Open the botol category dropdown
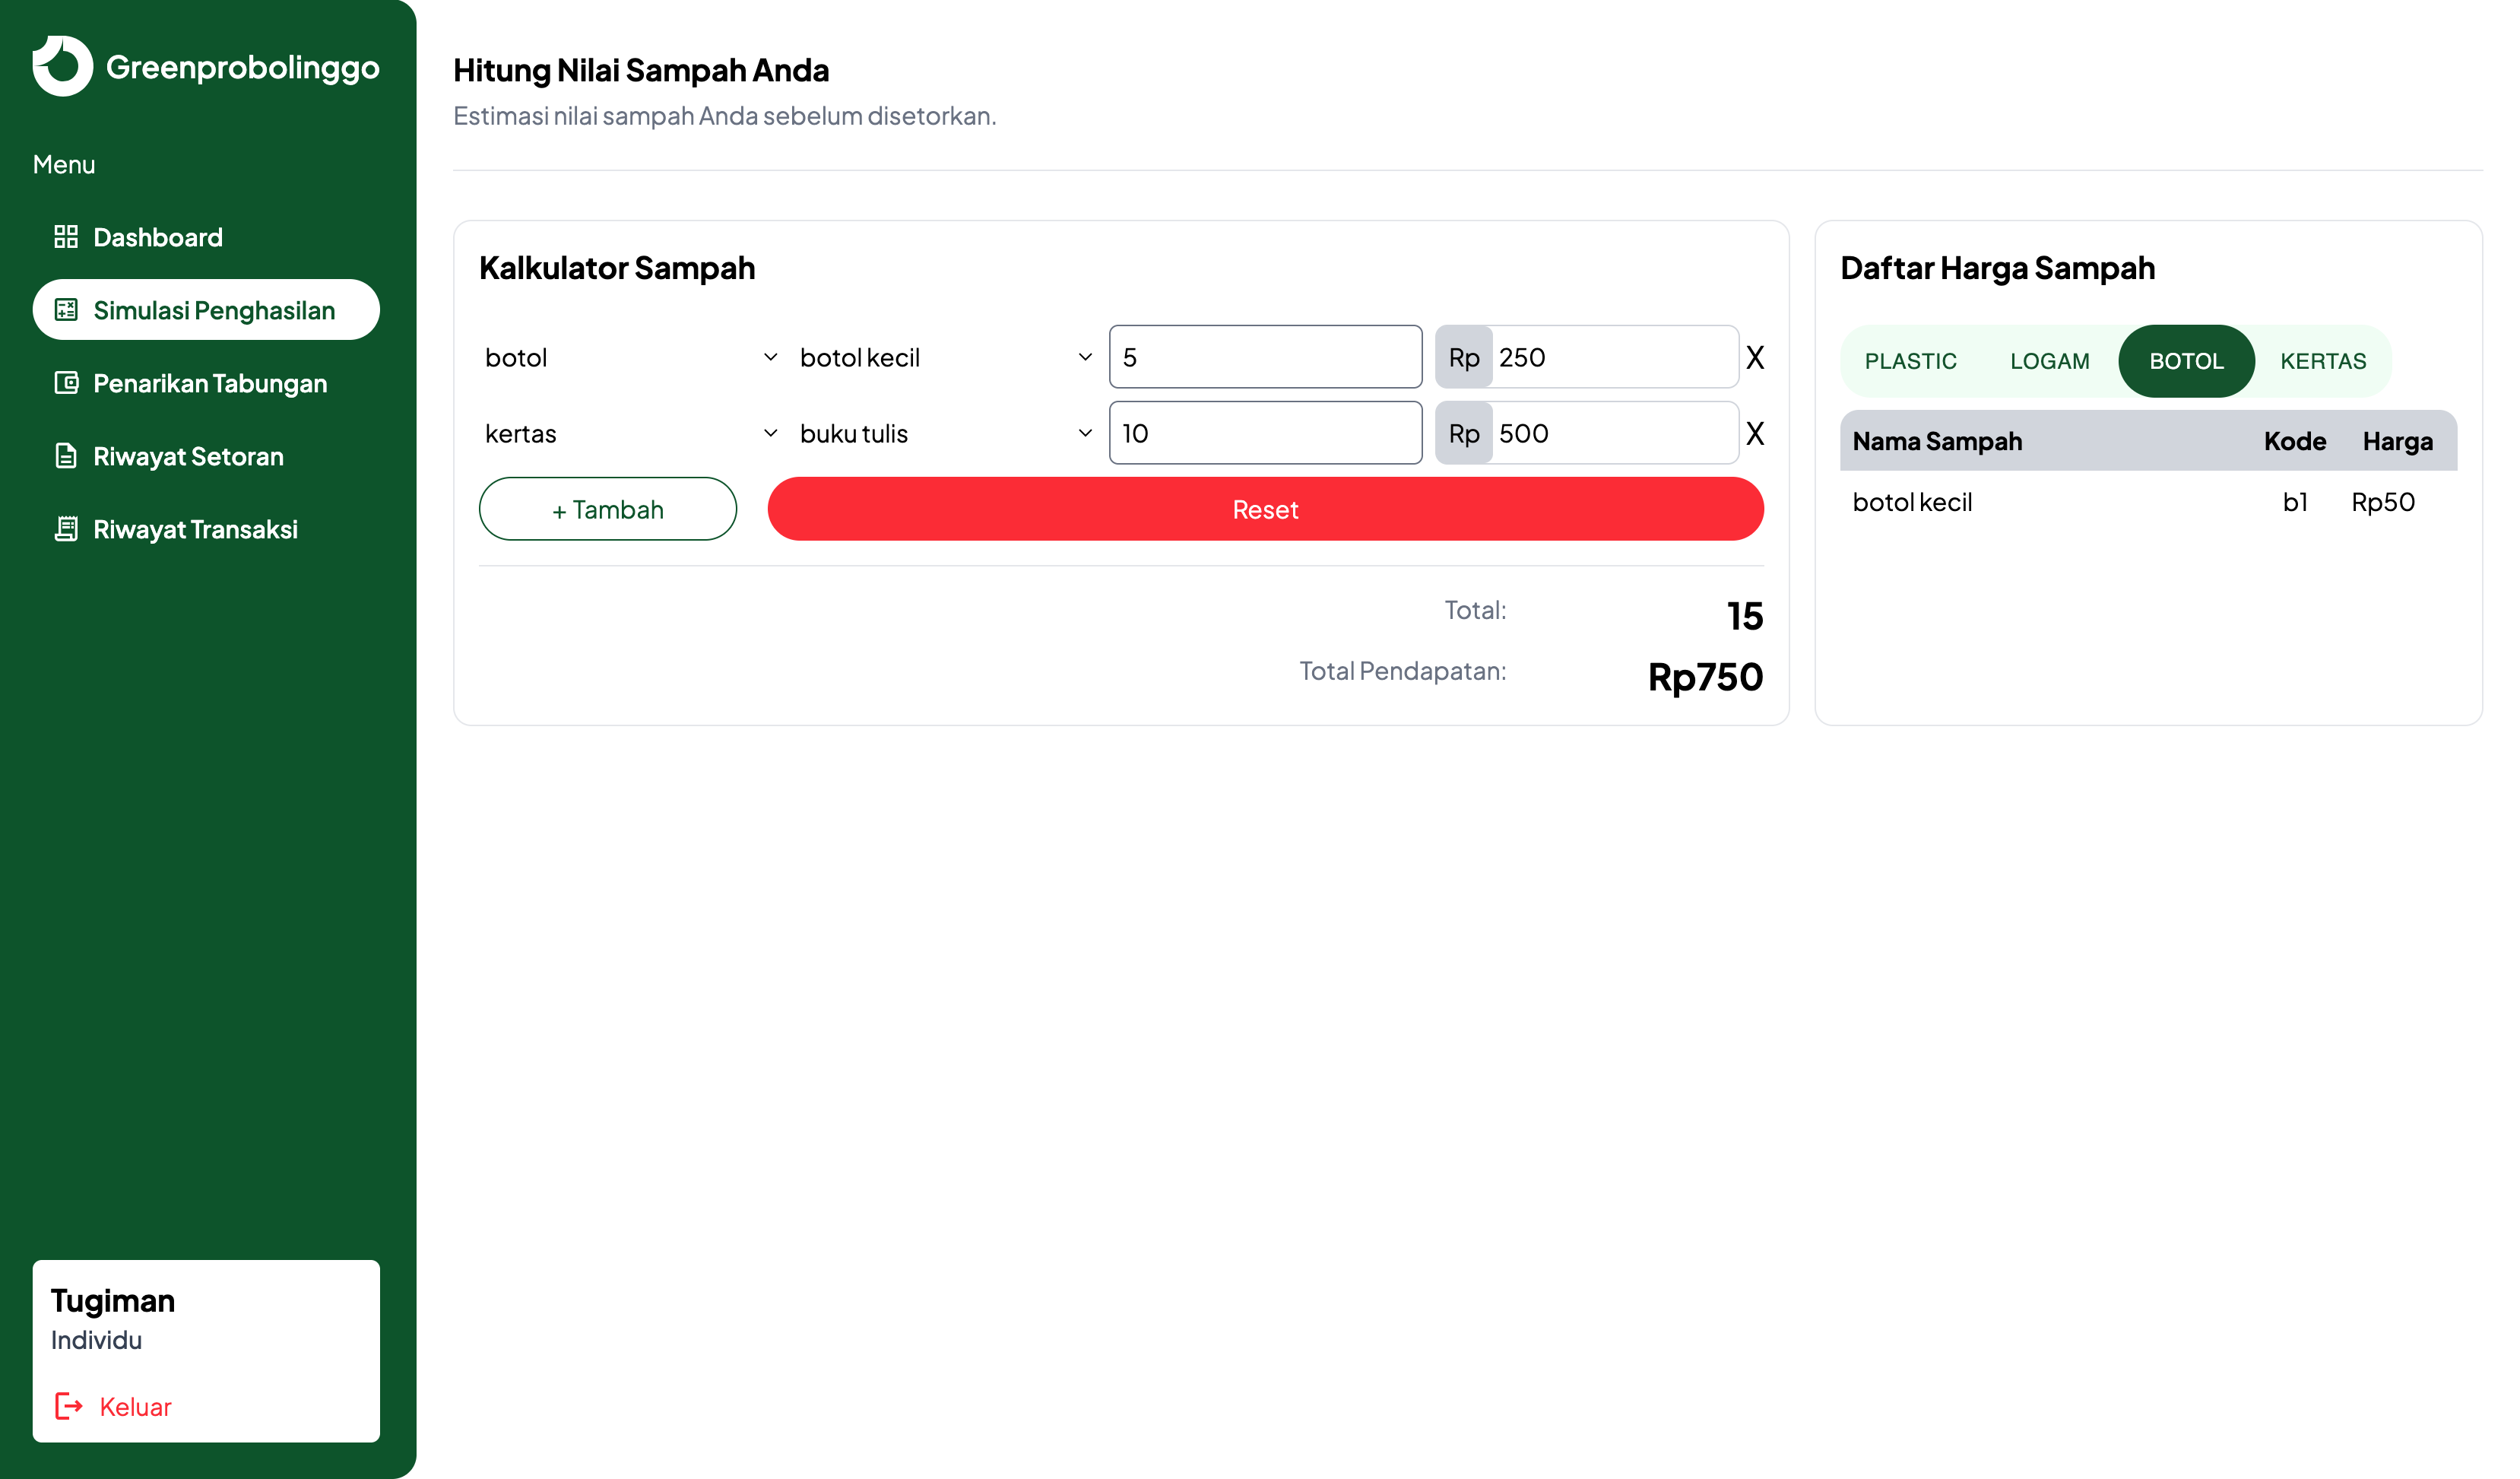The width and height of the screenshot is (2520, 1479). pyautogui.click(x=630, y=358)
